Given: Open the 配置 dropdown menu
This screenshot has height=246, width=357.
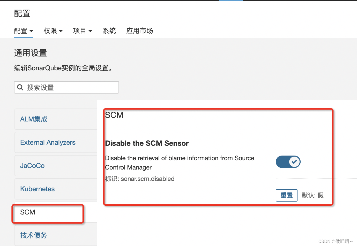Looking at the screenshot, I should click(24, 31).
